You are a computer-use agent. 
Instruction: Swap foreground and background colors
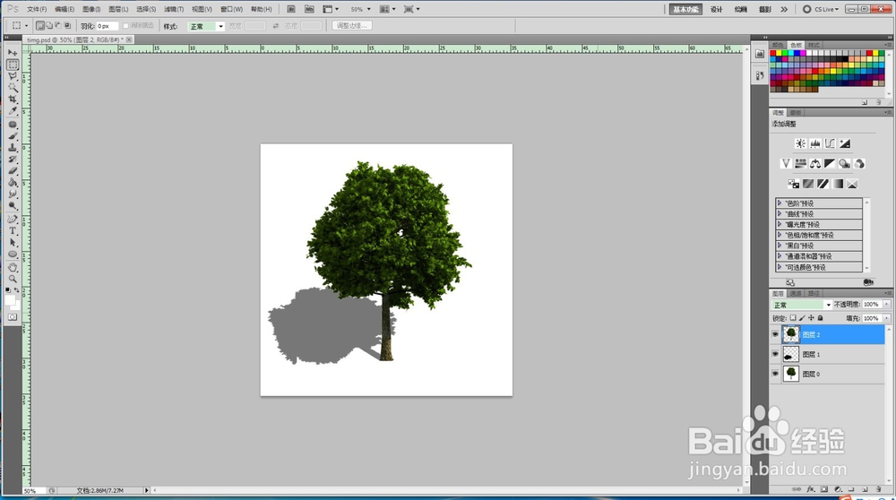[x=16, y=290]
